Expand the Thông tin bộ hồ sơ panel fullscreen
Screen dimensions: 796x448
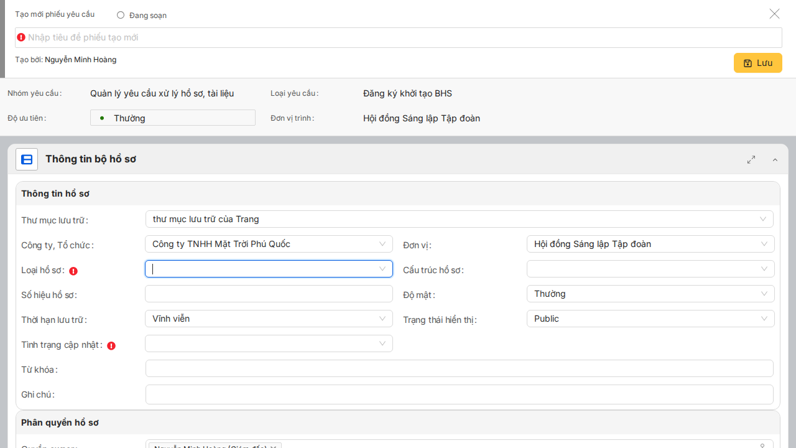point(751,160)
